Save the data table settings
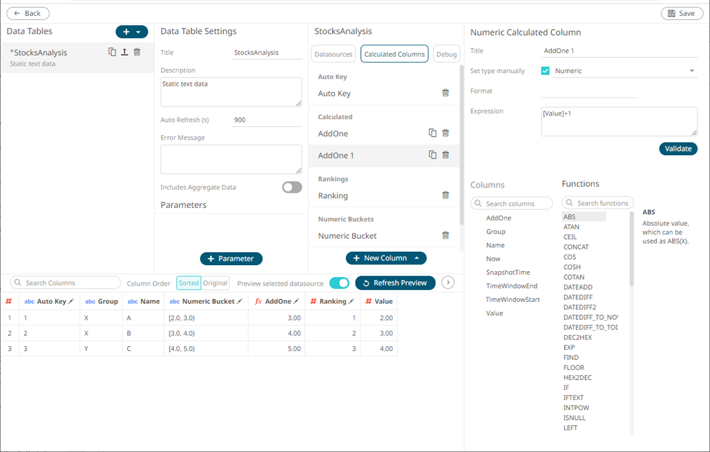 [x=682, y=13]
